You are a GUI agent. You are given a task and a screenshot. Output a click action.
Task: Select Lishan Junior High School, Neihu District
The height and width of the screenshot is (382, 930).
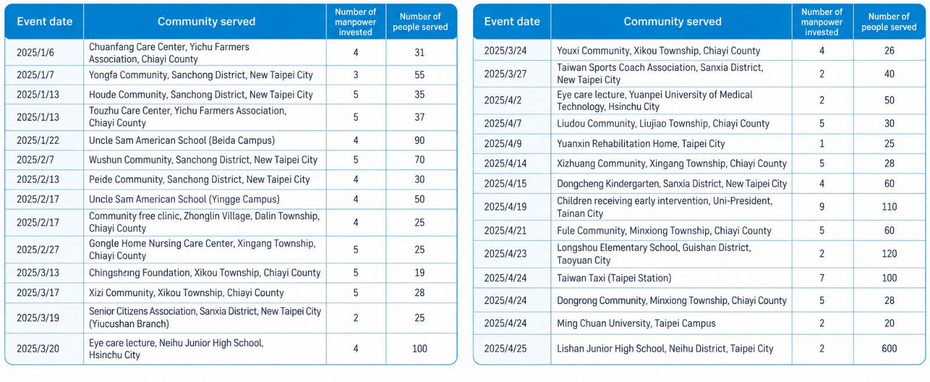coord(666,349)
